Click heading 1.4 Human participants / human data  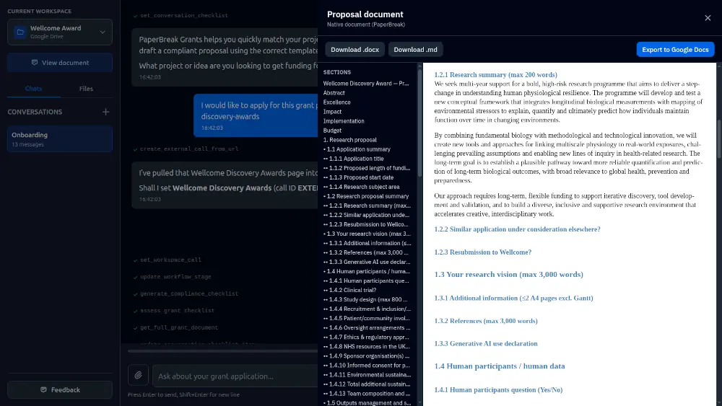[499, 366]
